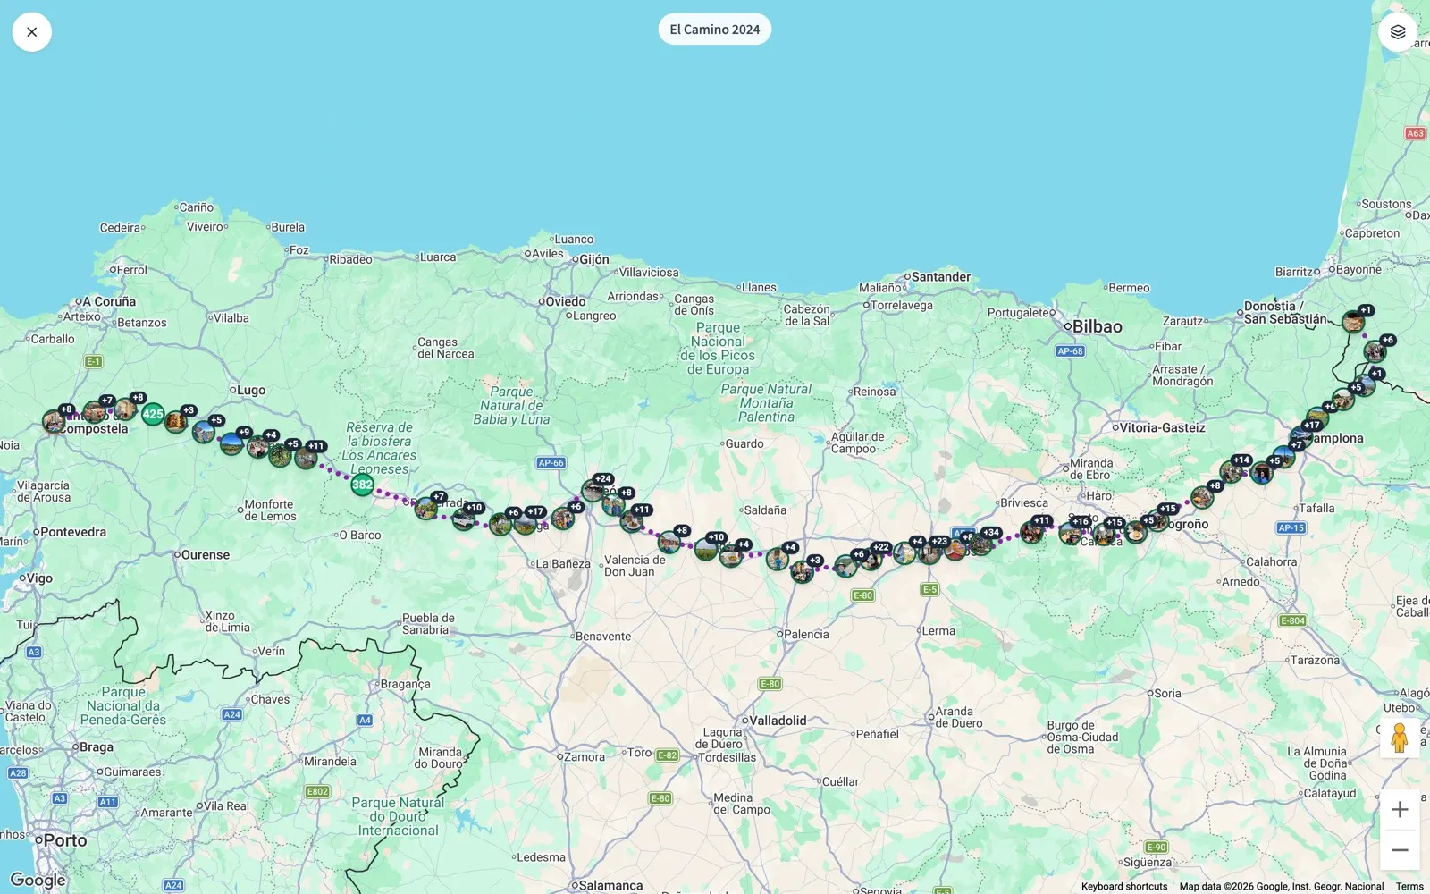This screenshot has width=1430, height=894.
Task: Open the map layers selector
Action: pos(1398,32)
